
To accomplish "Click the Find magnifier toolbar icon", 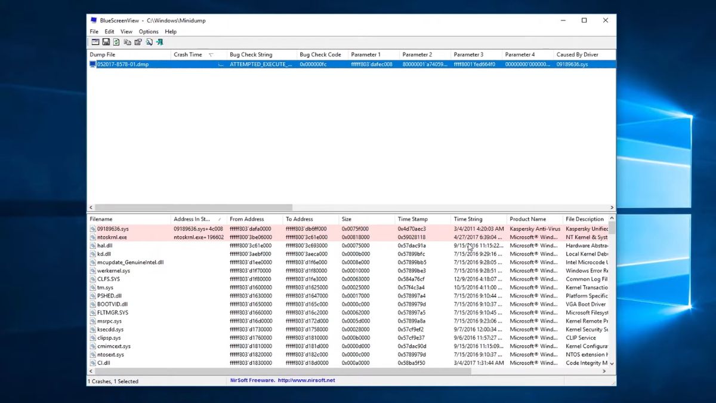I will coord(149,42).
